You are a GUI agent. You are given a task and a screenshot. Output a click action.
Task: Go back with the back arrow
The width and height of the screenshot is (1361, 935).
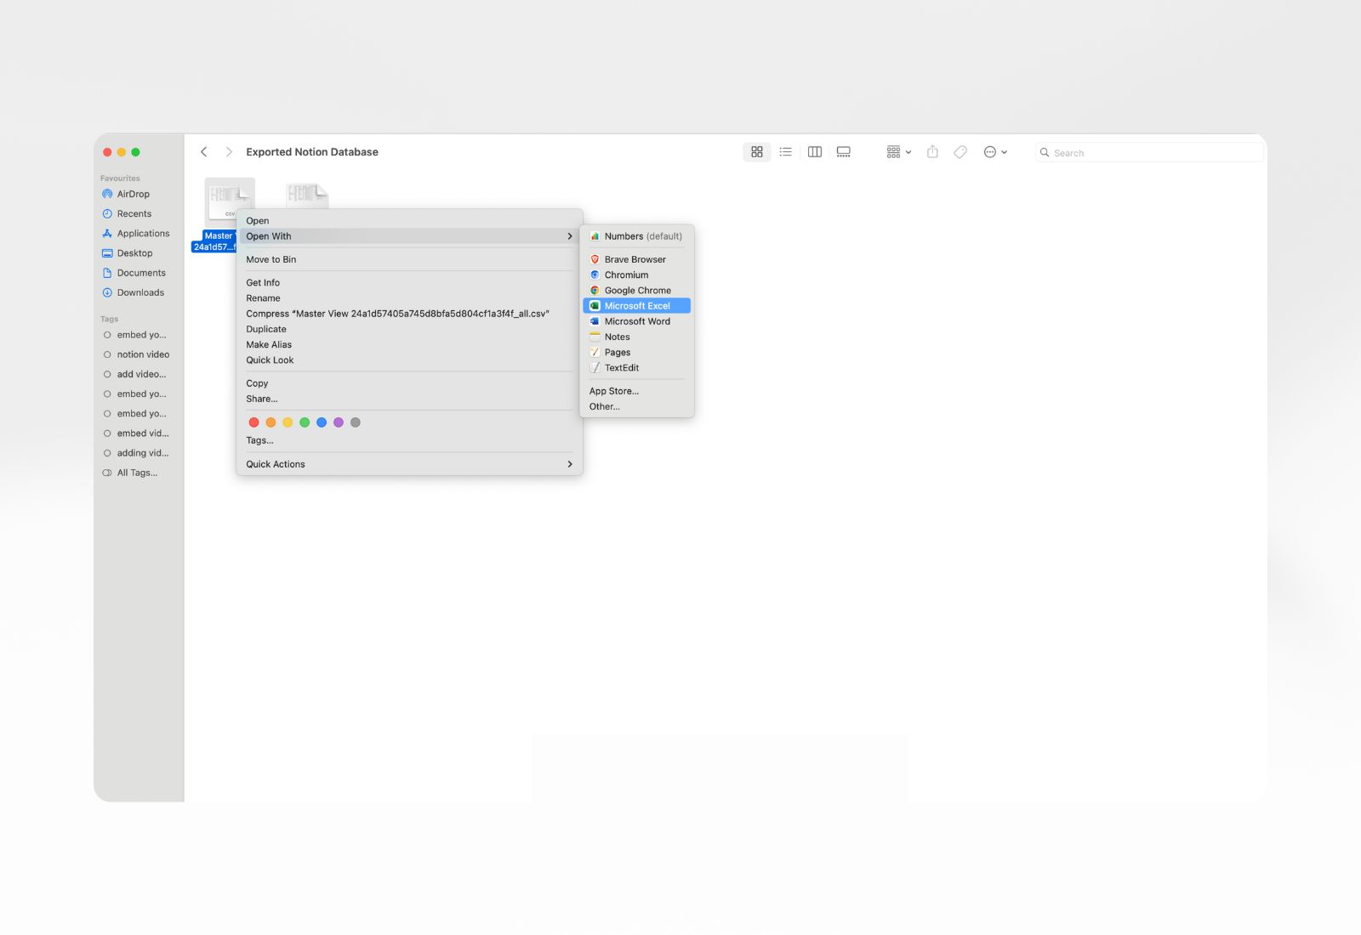(x=203, y=152)
